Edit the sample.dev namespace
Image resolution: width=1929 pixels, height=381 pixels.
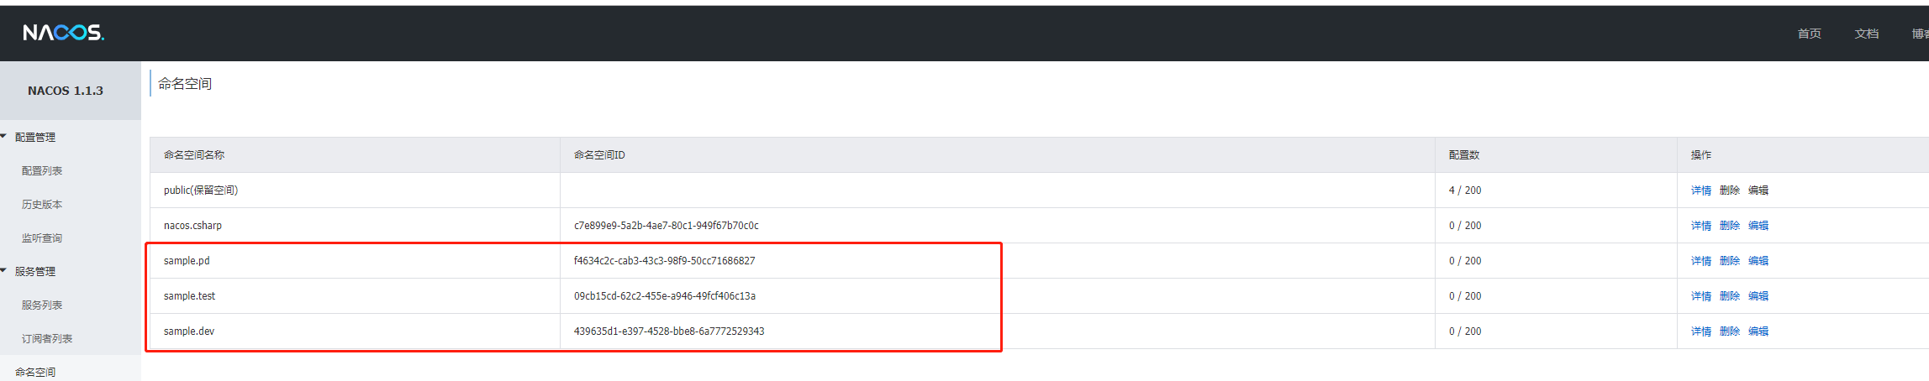(x=1758, y=331)
